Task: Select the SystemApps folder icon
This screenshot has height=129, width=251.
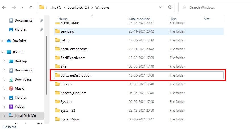Action: [x=57, y=119]
